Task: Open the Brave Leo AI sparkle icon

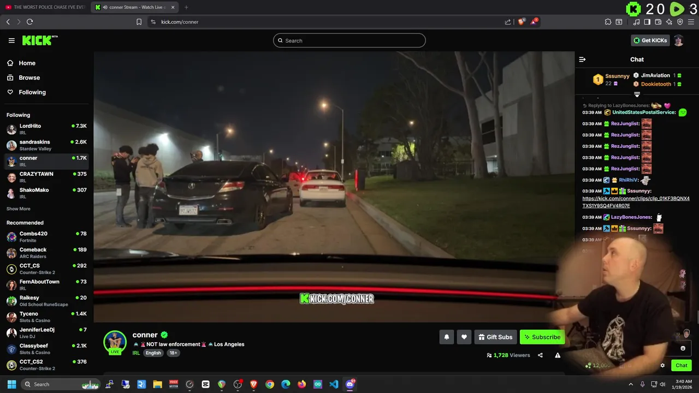Action: [669, 22]
